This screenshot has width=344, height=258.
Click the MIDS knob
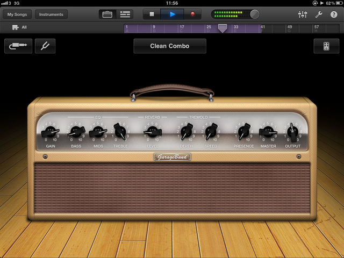[x=98, y=132]
